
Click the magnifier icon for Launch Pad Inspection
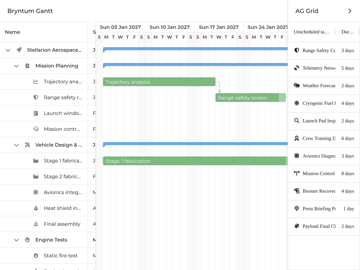pyautogui.click(x=297, y=121)
